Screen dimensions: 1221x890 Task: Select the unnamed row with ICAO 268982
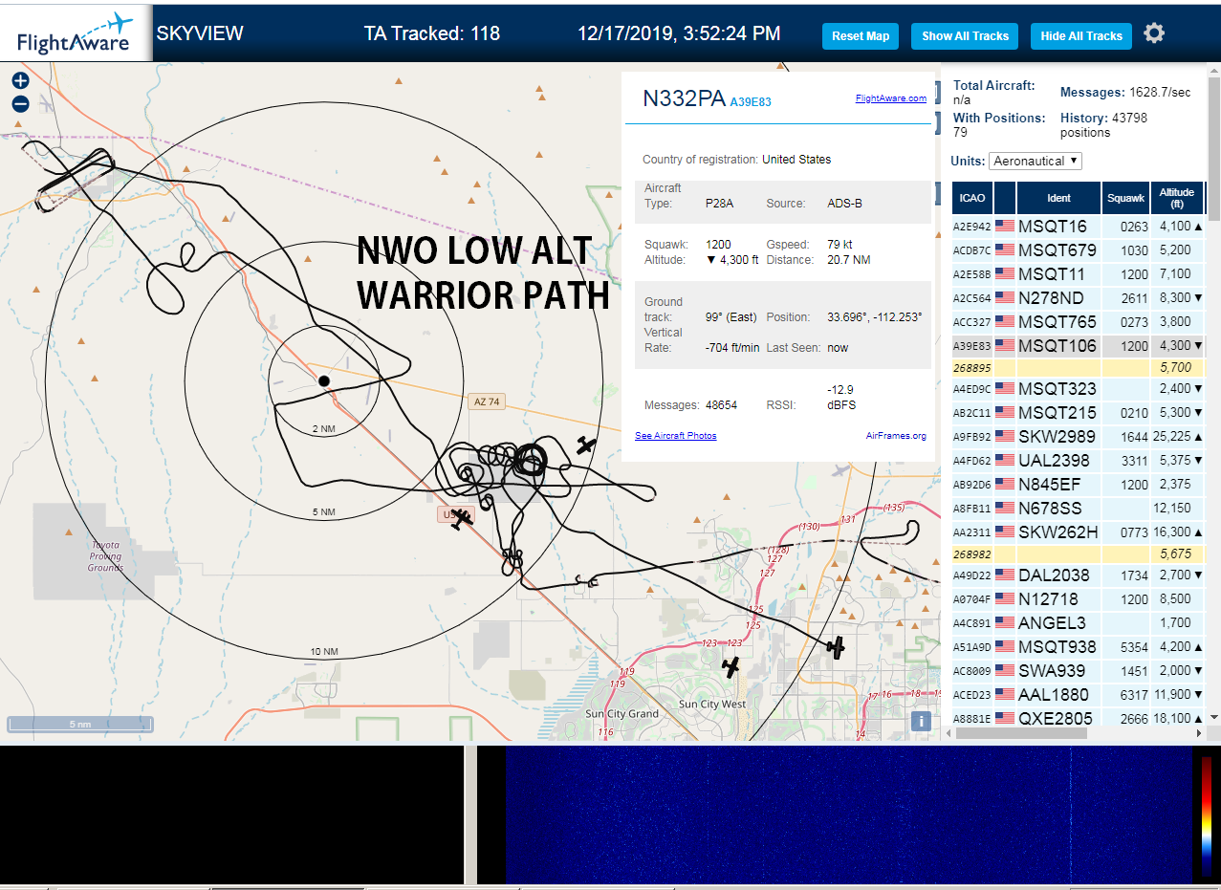pos(1078,554)
